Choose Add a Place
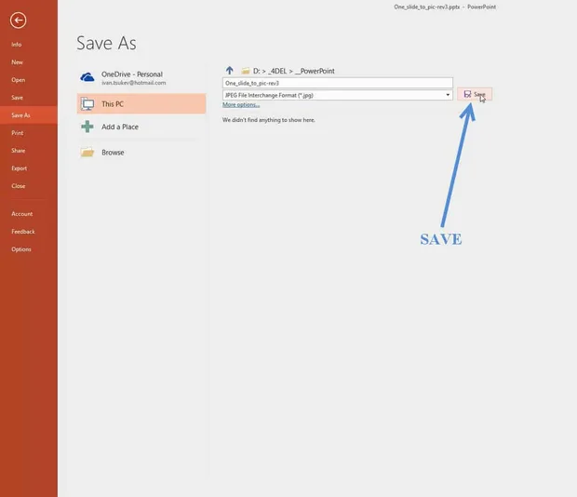This screenshot has height=497, width=577. click(141, 127)
